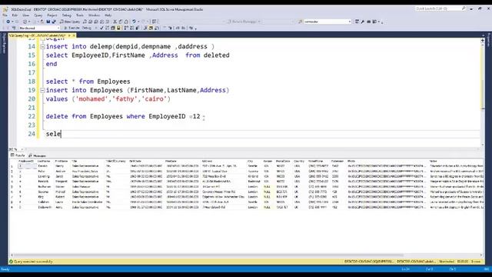Click the EmployeeID column header
This screenshot has height=277, width=492.
(26, 161)
